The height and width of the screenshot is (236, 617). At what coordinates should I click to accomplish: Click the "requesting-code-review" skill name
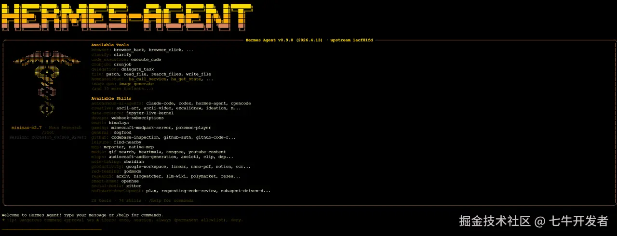[188, 191]
